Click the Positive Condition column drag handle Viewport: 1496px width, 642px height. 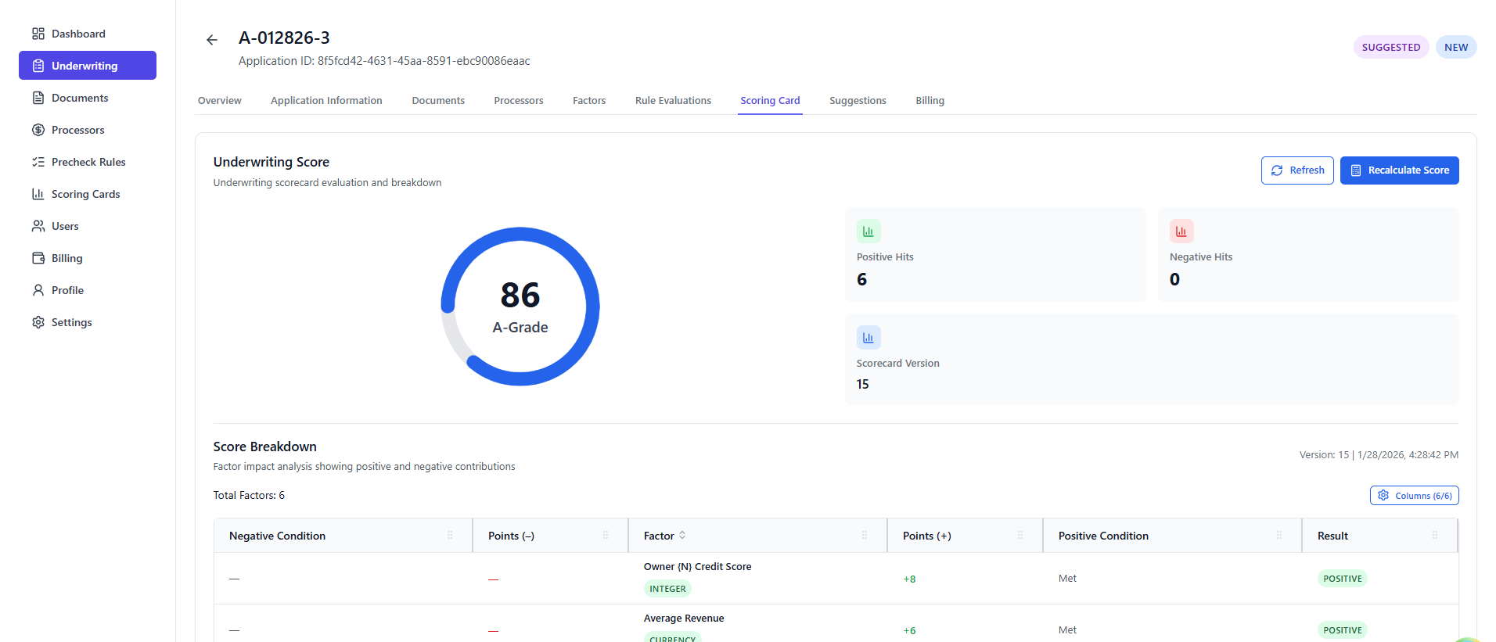[1279, 536]
